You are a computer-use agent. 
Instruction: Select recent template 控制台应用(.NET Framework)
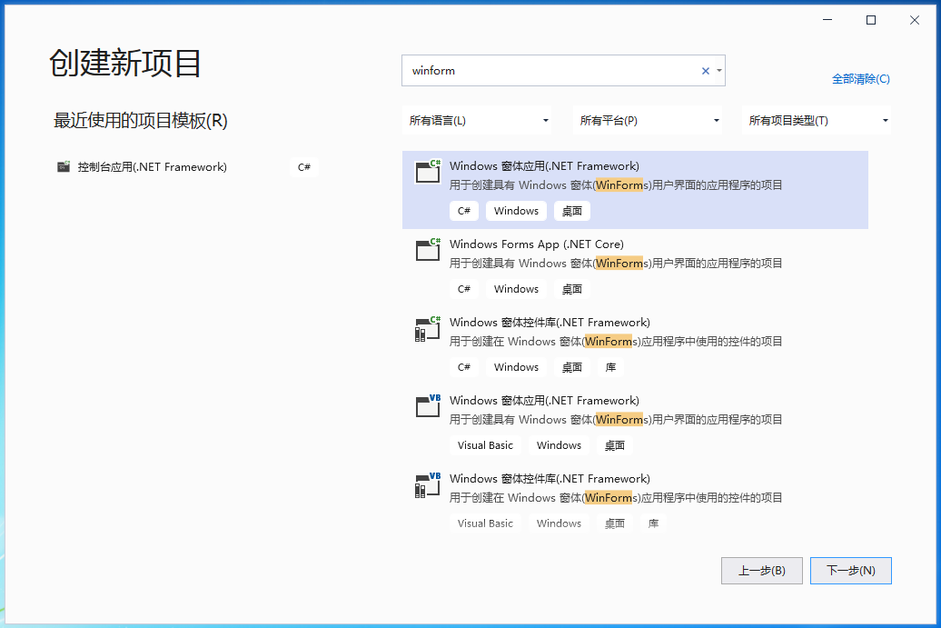coord(152,167)
